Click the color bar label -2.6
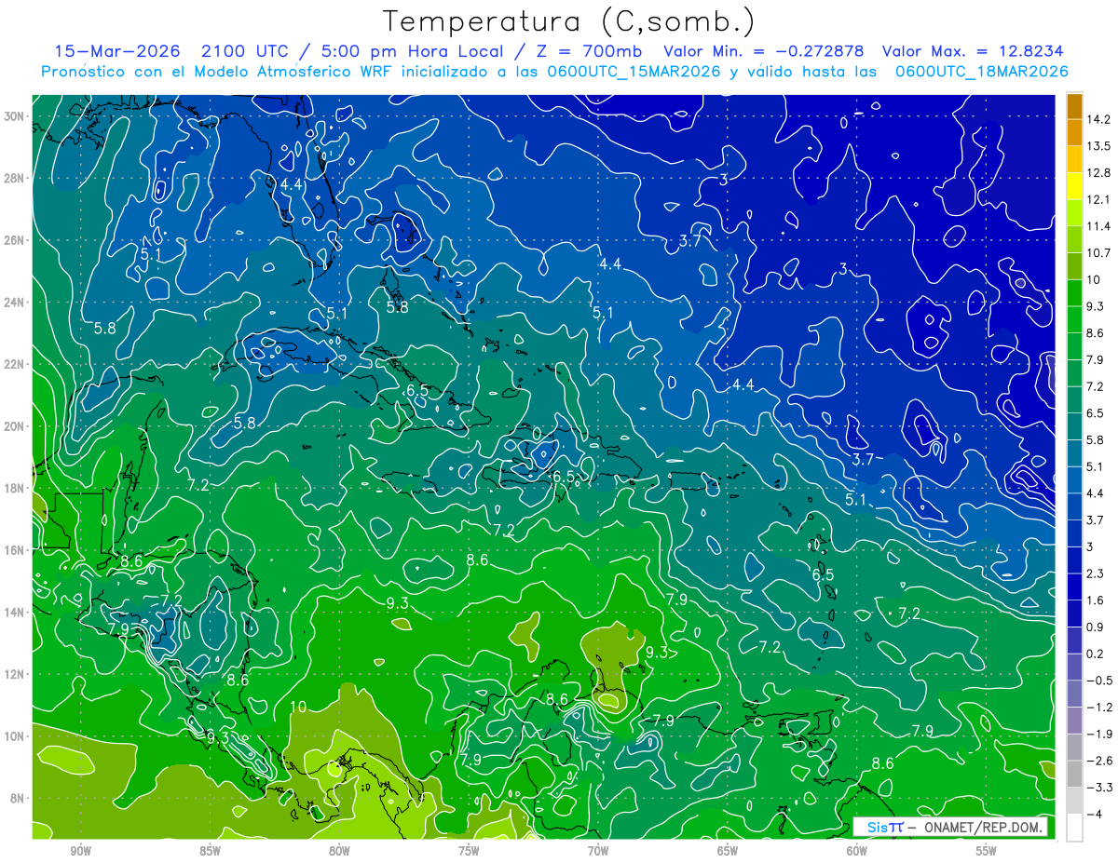Screen dimensions: 1118x863 point(1099,761)
